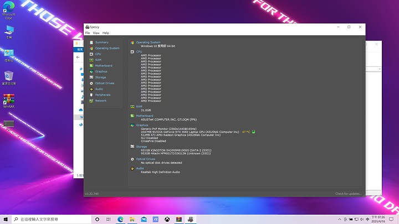The width and height of the screenshot is (399, 224).
Task: Click the Windows logo icon beside Operating System
Action: pos(132,43)
